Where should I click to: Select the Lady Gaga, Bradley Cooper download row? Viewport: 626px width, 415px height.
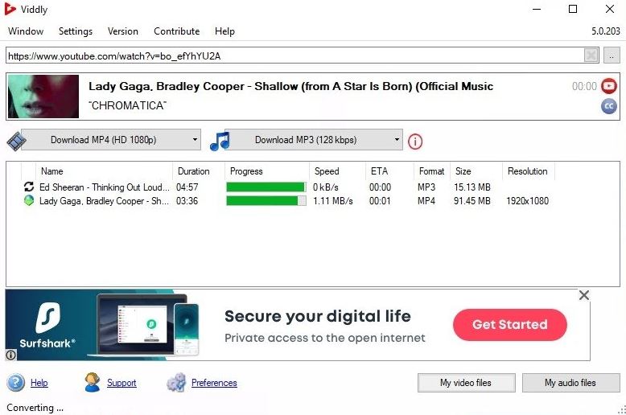tap(287, 201)
